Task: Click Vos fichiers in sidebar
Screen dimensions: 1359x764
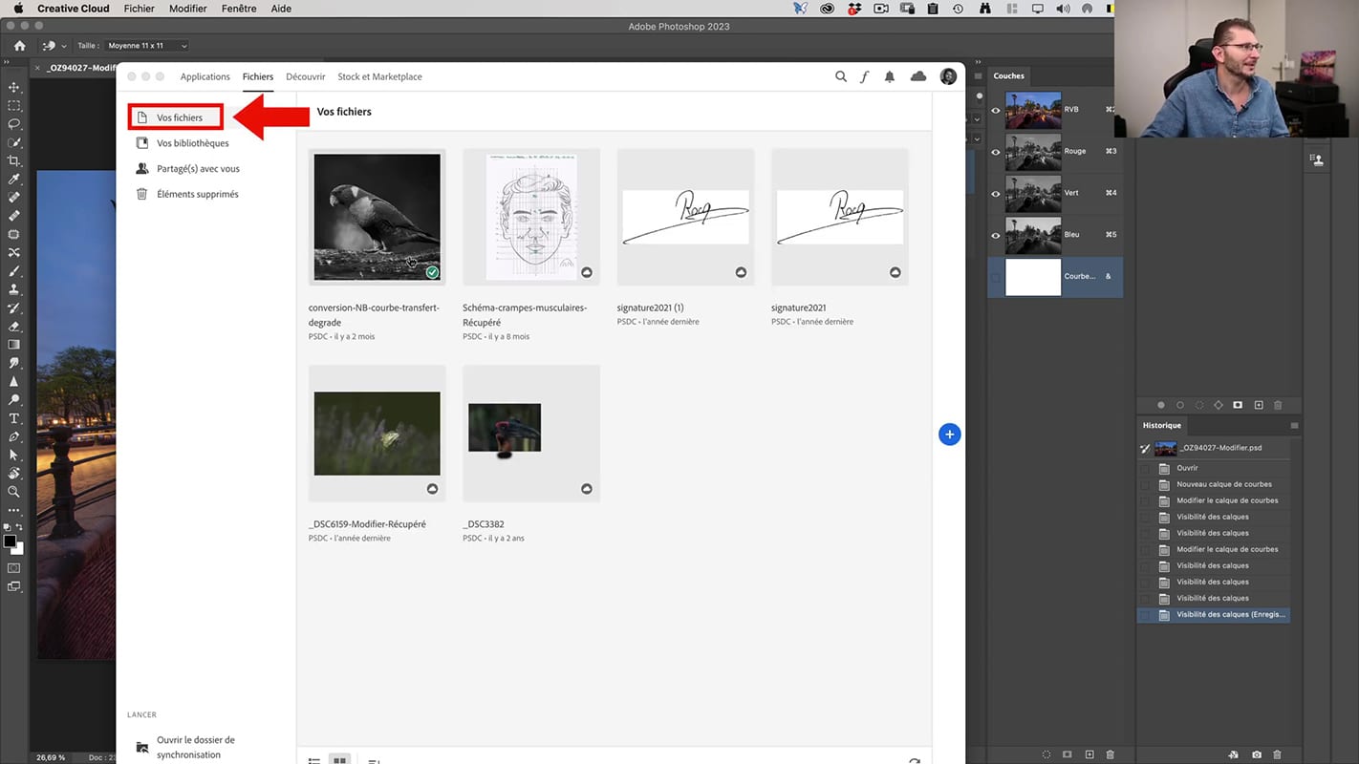Action: (x=180, y=117)
